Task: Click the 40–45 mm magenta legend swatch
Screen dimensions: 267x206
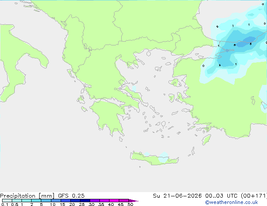Action: point(114,201)
